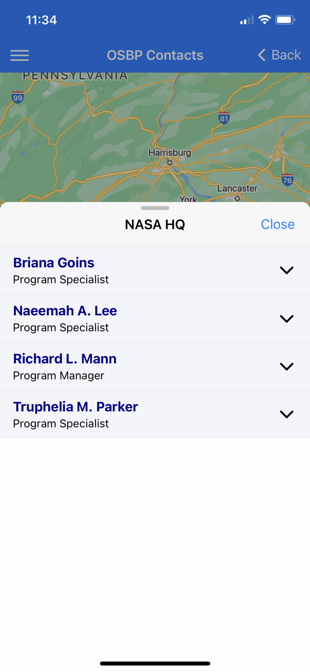310x672 pixels.
Task: Tap the Harrisburg marker on the map
Action: (170, 163)
